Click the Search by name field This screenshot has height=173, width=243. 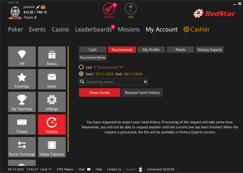[x=113, y=82]
